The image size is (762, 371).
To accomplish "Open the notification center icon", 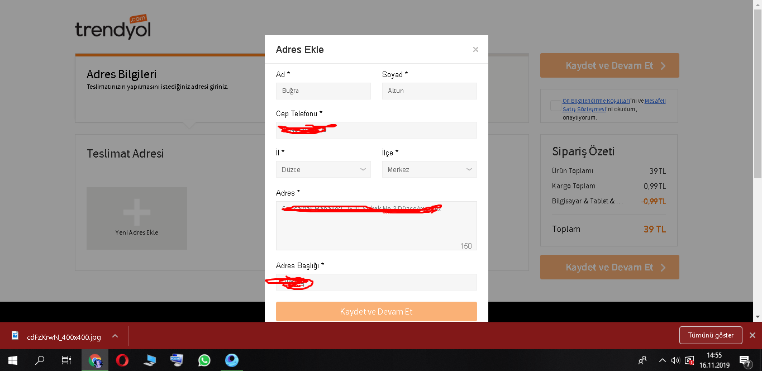I will (745, 360).
